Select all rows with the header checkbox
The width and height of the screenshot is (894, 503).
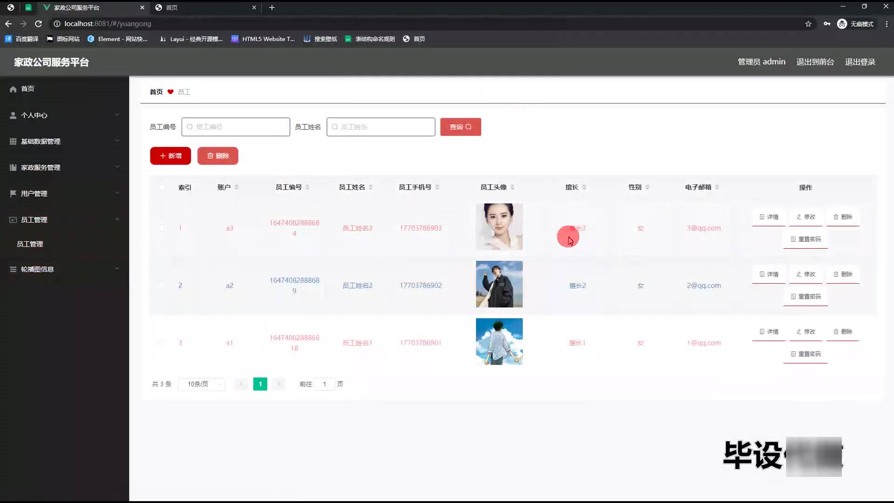pyautogui.click(x=162, y=188)
